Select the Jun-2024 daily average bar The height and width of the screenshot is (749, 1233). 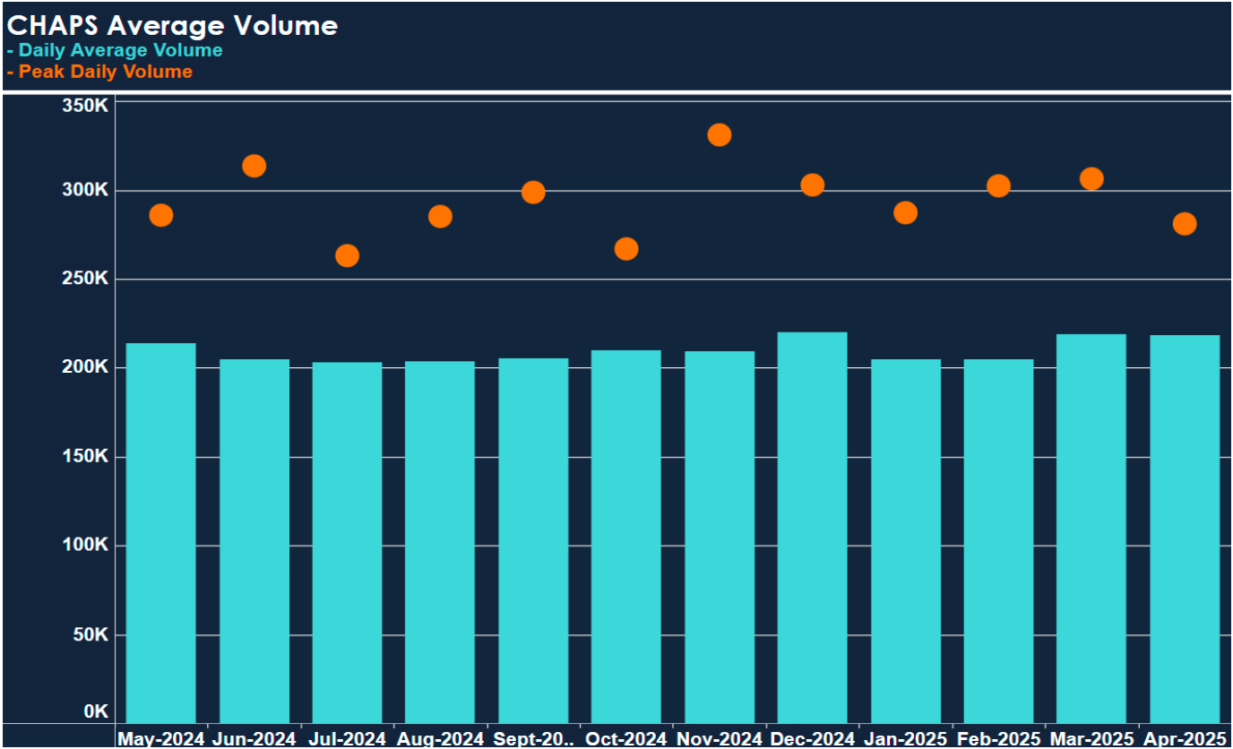[x=254, y=541]
